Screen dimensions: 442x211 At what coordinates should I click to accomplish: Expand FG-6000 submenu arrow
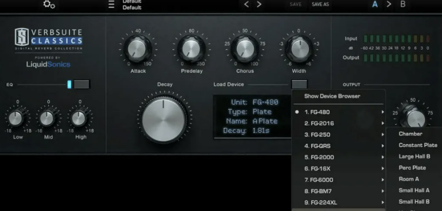tap(383, 180)
